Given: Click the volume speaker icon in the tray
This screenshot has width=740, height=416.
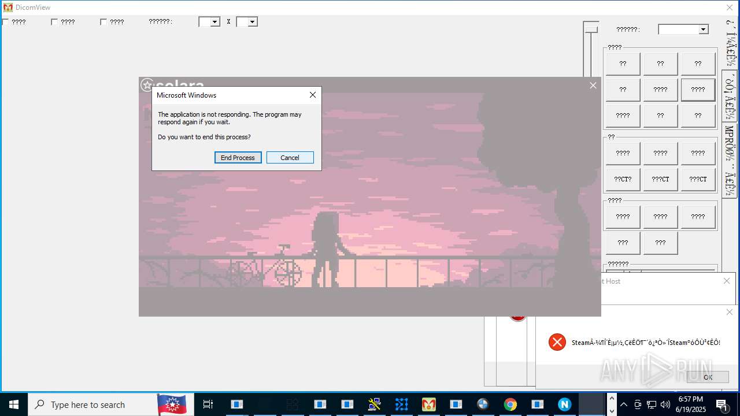Looking at the screenshot, I should 665,404.
